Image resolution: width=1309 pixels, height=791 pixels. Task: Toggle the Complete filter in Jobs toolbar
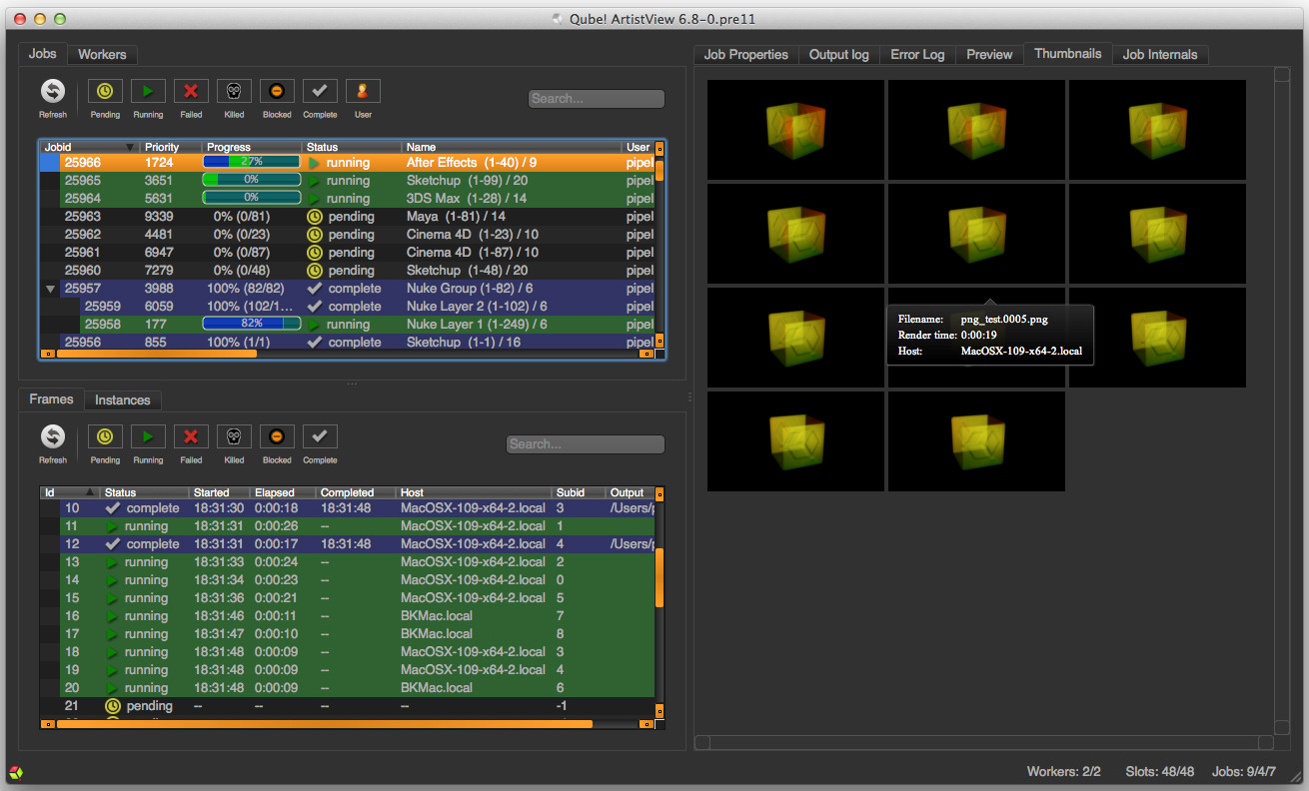pos(320,92)
